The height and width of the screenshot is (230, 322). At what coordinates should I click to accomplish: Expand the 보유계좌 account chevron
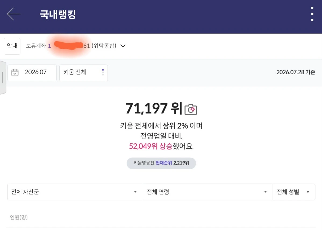(123, 46)
